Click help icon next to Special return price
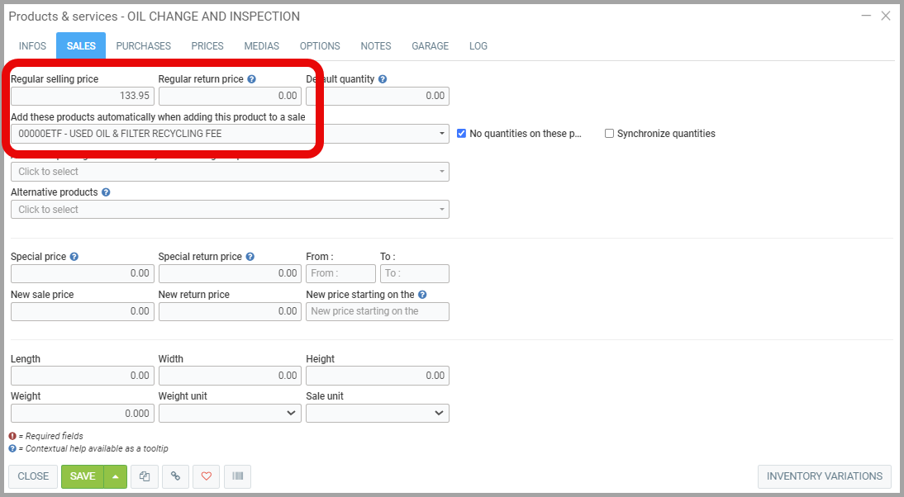This screenshot has width=904, height=497. tap(250, 257)
